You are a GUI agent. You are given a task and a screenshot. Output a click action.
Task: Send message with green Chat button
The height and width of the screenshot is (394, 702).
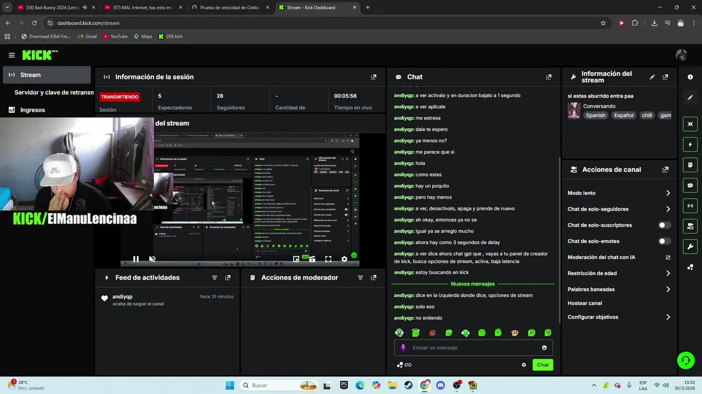tap(542, 365)
